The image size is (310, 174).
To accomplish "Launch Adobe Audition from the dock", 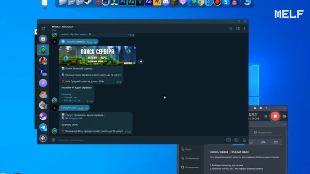I will (131, 2).
